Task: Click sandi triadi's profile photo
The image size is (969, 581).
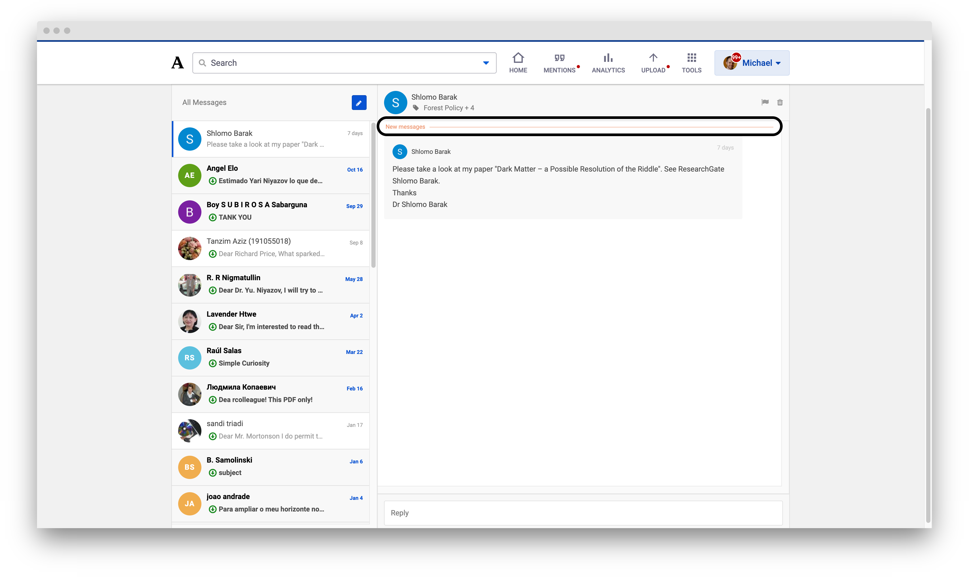Action: pos(190,431)
